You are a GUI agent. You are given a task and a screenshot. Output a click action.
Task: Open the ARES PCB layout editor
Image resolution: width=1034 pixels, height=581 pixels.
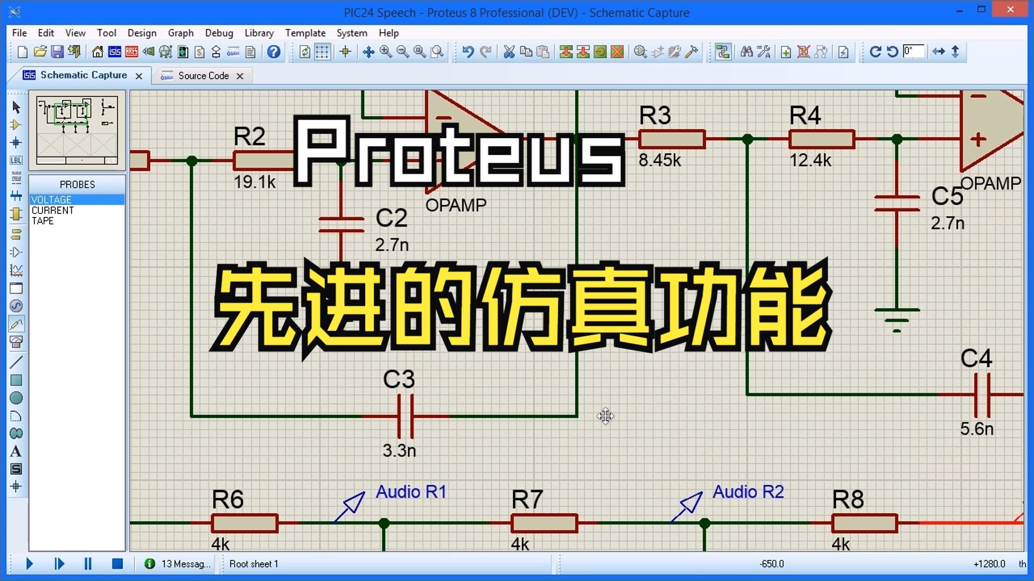(131, 52)
